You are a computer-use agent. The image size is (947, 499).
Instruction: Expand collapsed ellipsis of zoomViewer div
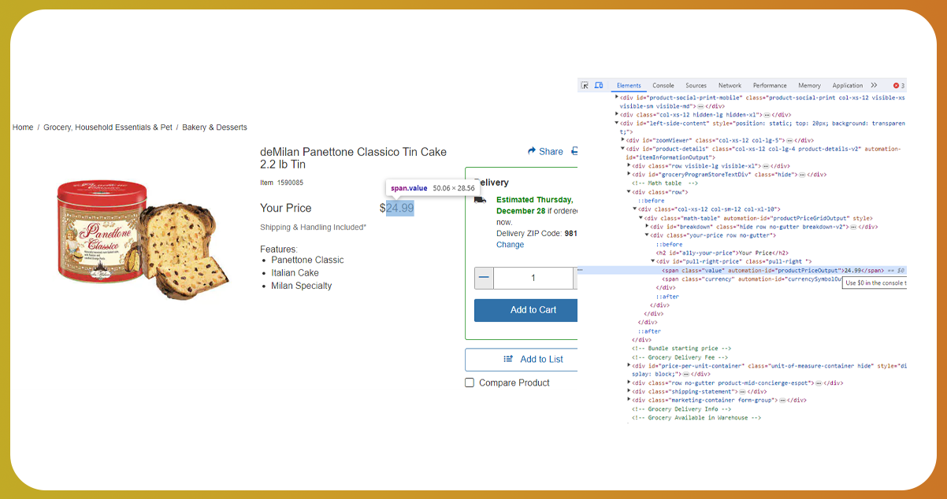pos(789,140)
